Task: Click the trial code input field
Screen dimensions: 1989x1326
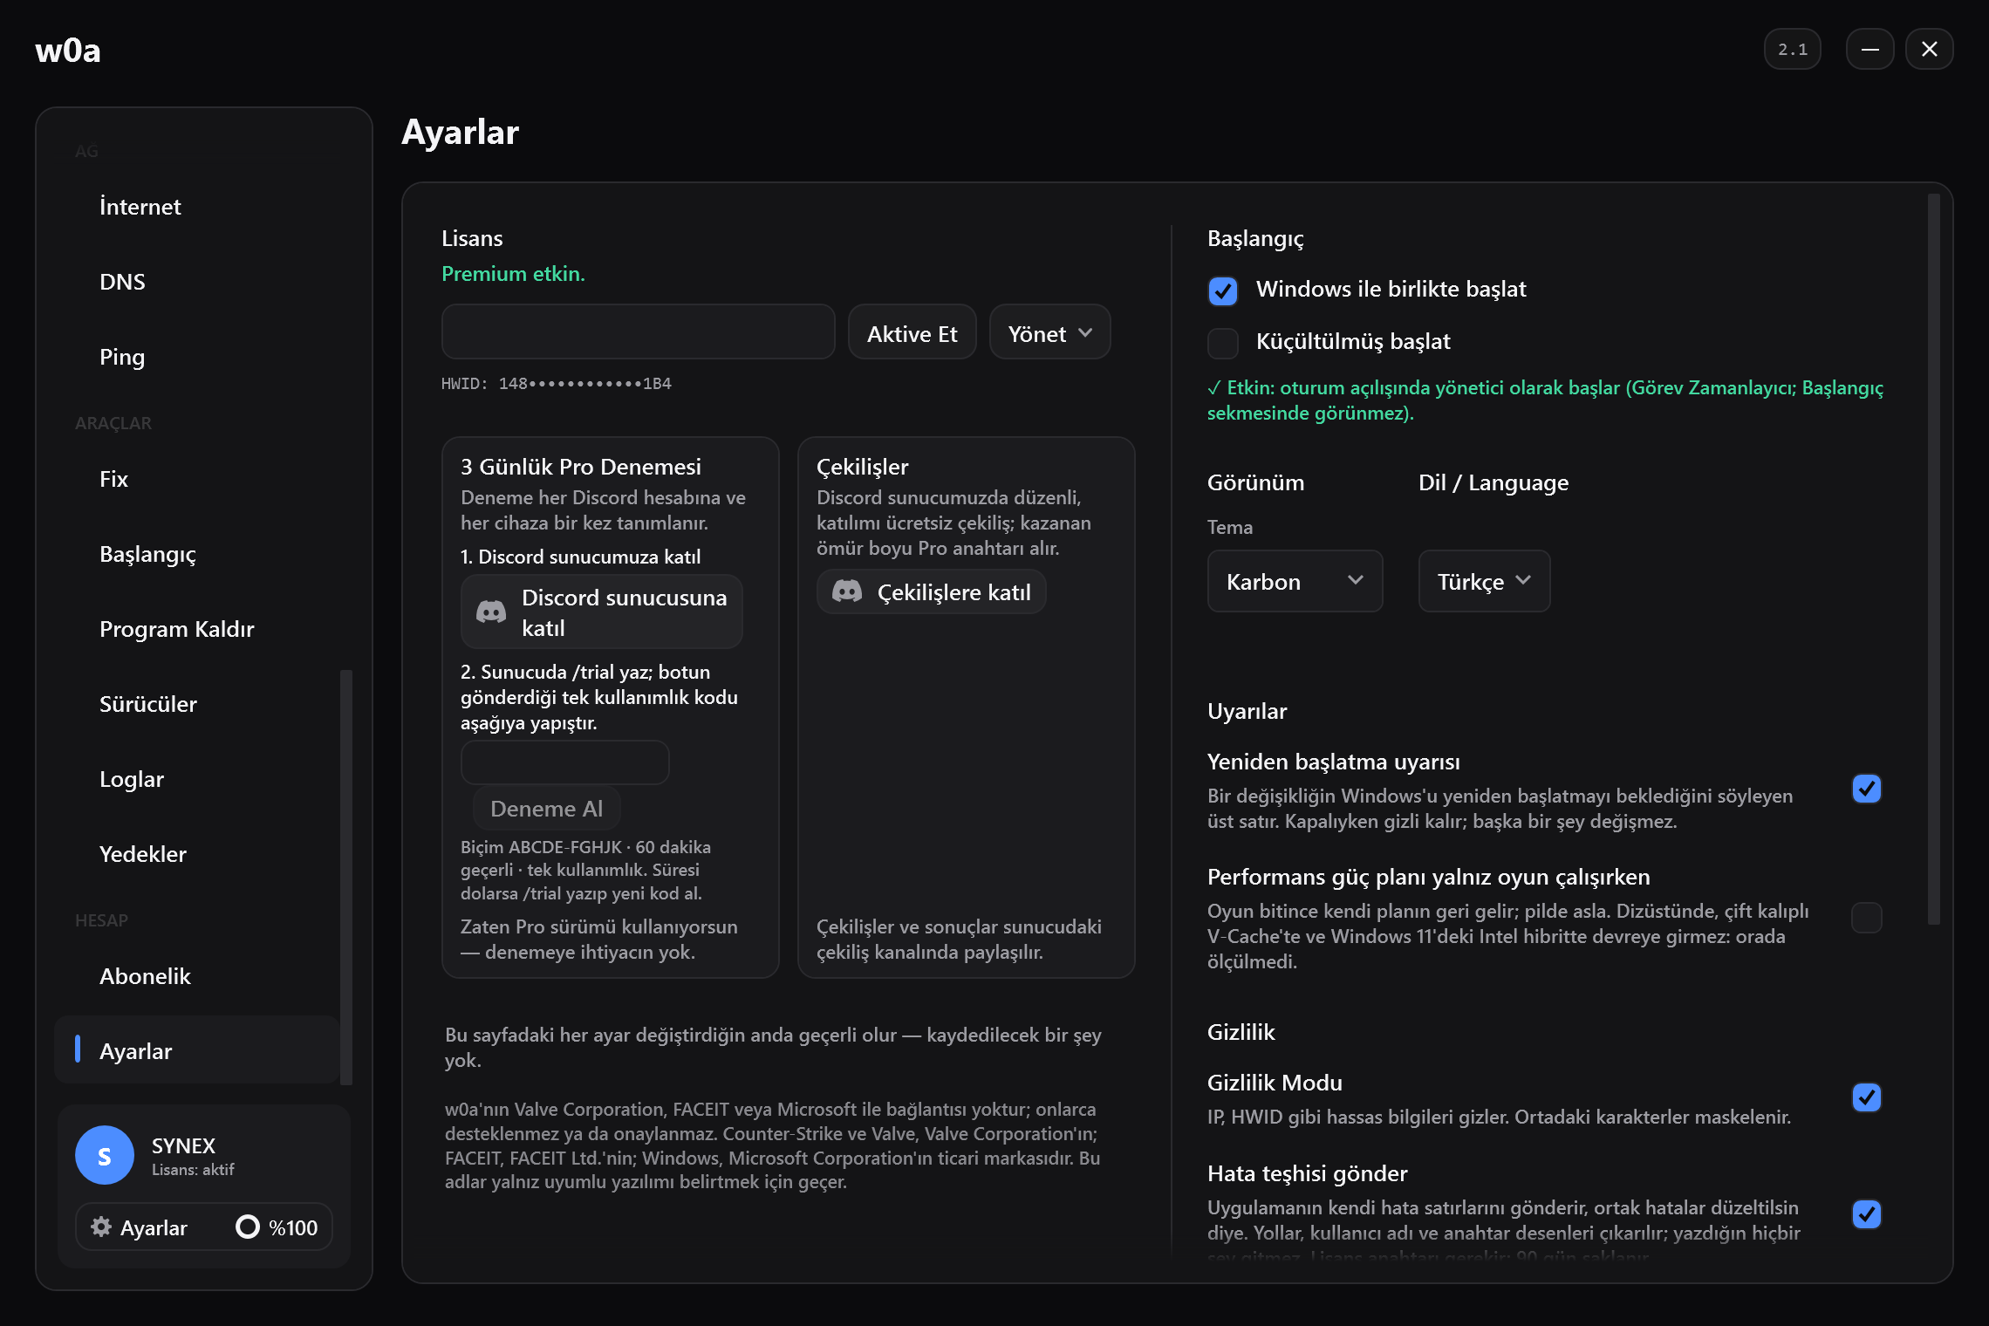Action: pyautogui.click(x=565, y=762)
